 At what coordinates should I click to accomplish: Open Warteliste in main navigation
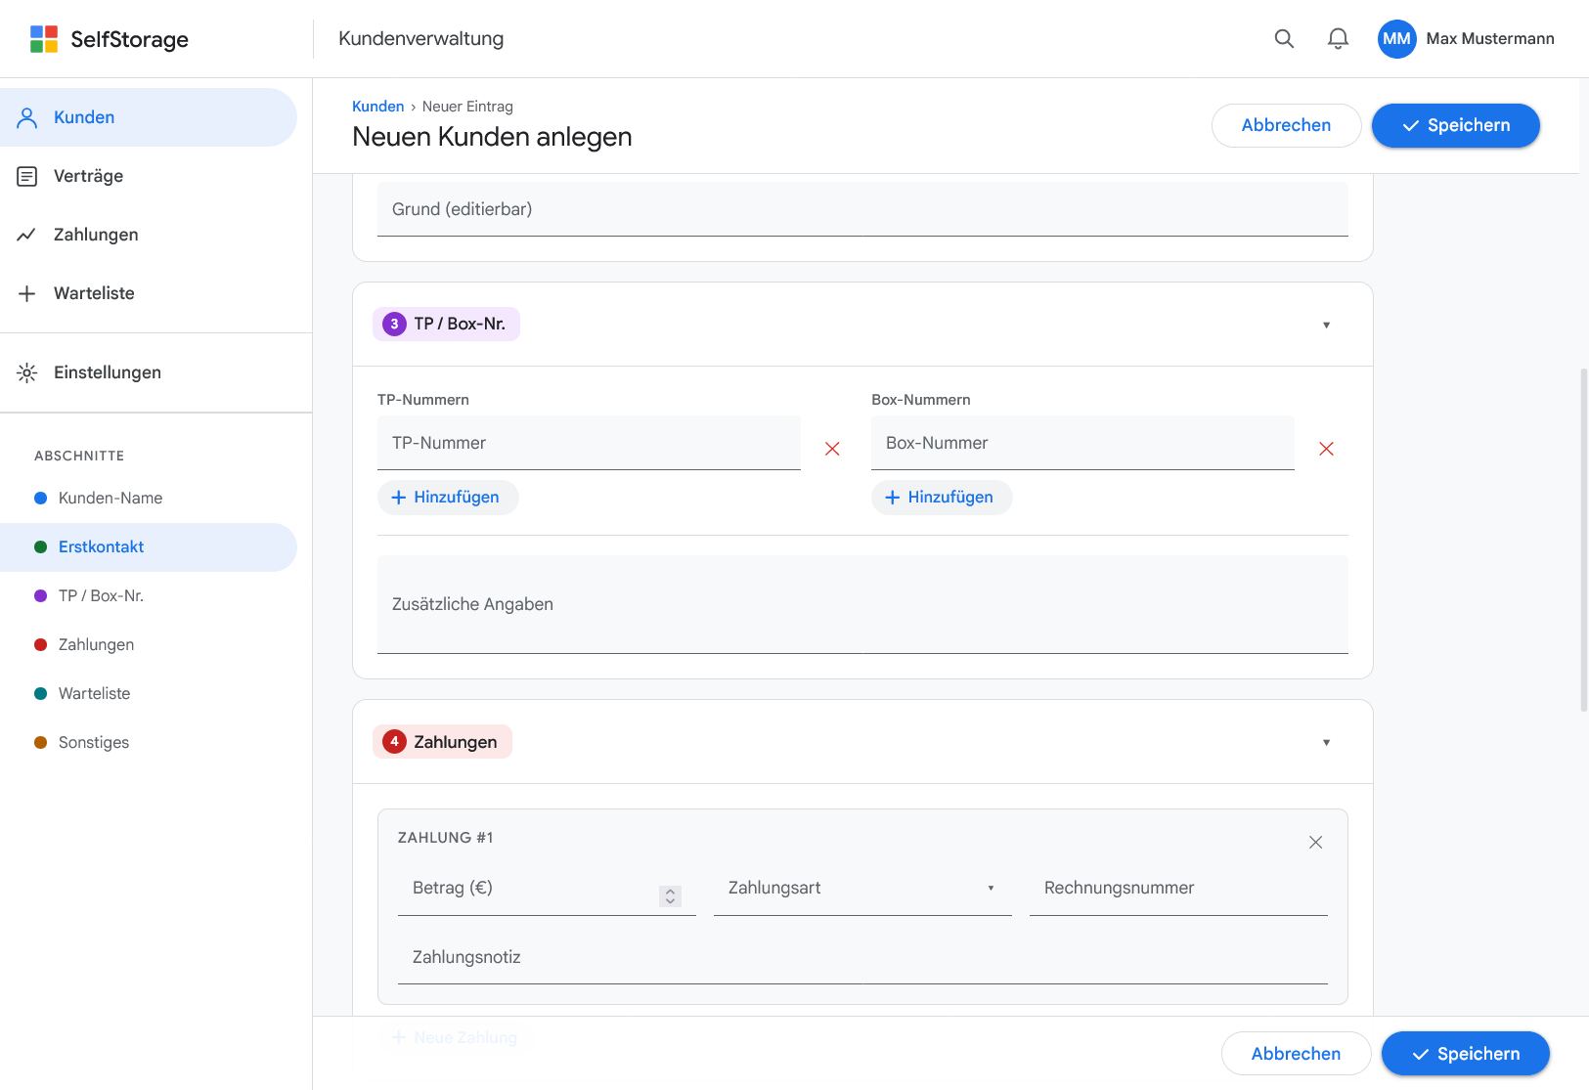(x=149, y=293)
